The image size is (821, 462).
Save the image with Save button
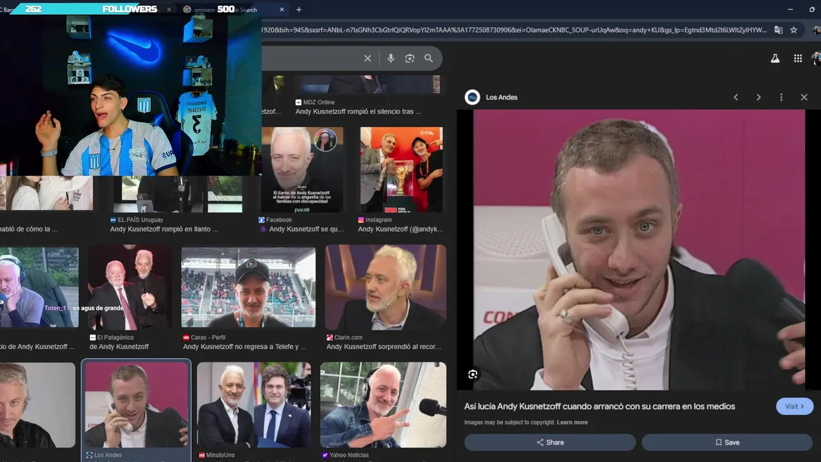coord(727,442)
